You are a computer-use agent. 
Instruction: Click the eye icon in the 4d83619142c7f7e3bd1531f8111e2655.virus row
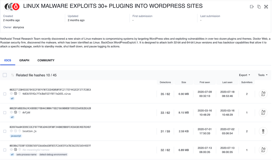coord(11,94)
